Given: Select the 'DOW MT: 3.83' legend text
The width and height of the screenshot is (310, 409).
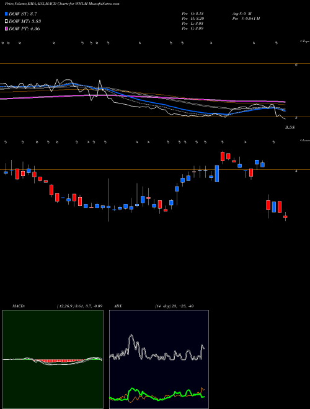Looking at the screenshot, I should [x=25, y=22].
